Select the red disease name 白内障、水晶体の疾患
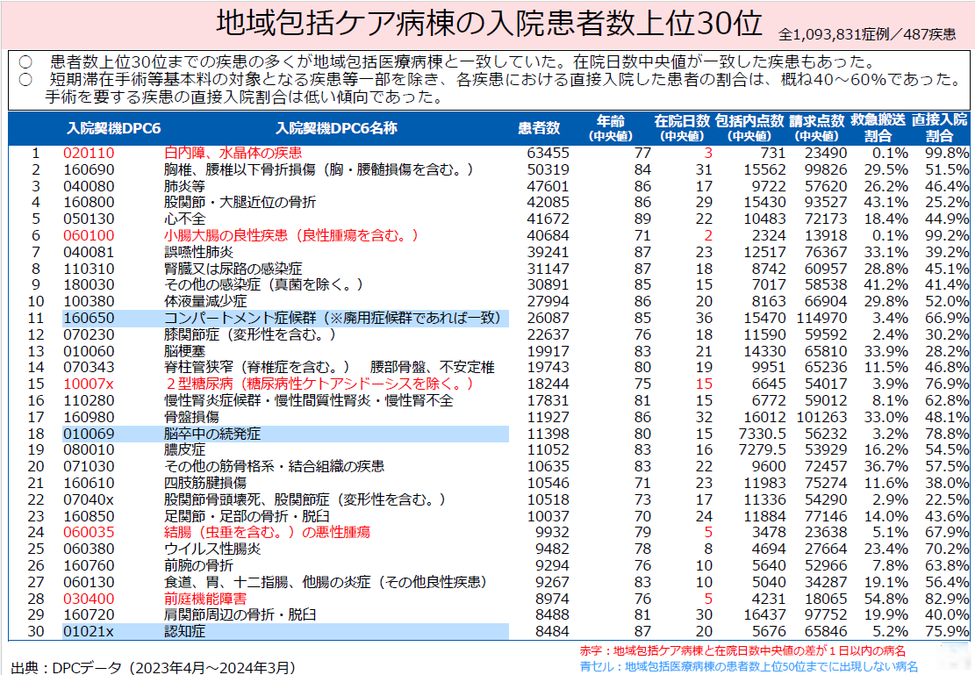Viewport: 975px width, 675px height. (x=233, y=154)
